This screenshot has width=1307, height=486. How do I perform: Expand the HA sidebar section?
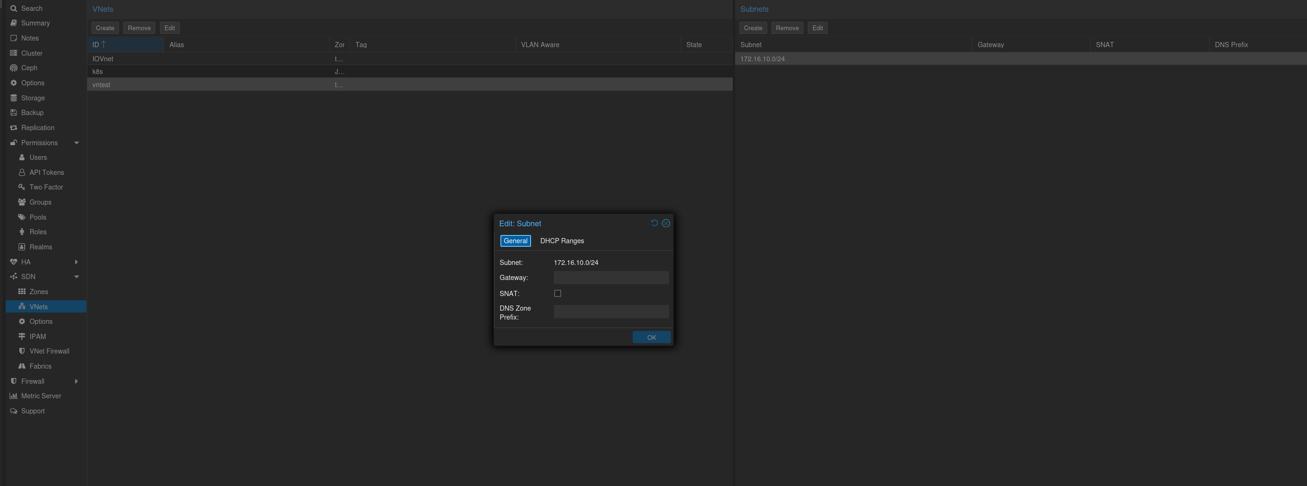tap(76, 262)
